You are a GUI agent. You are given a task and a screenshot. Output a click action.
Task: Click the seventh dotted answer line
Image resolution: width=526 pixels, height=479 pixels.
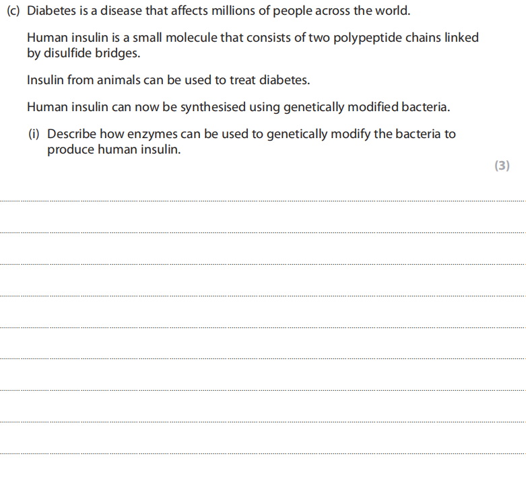click(x=263, y=390)
